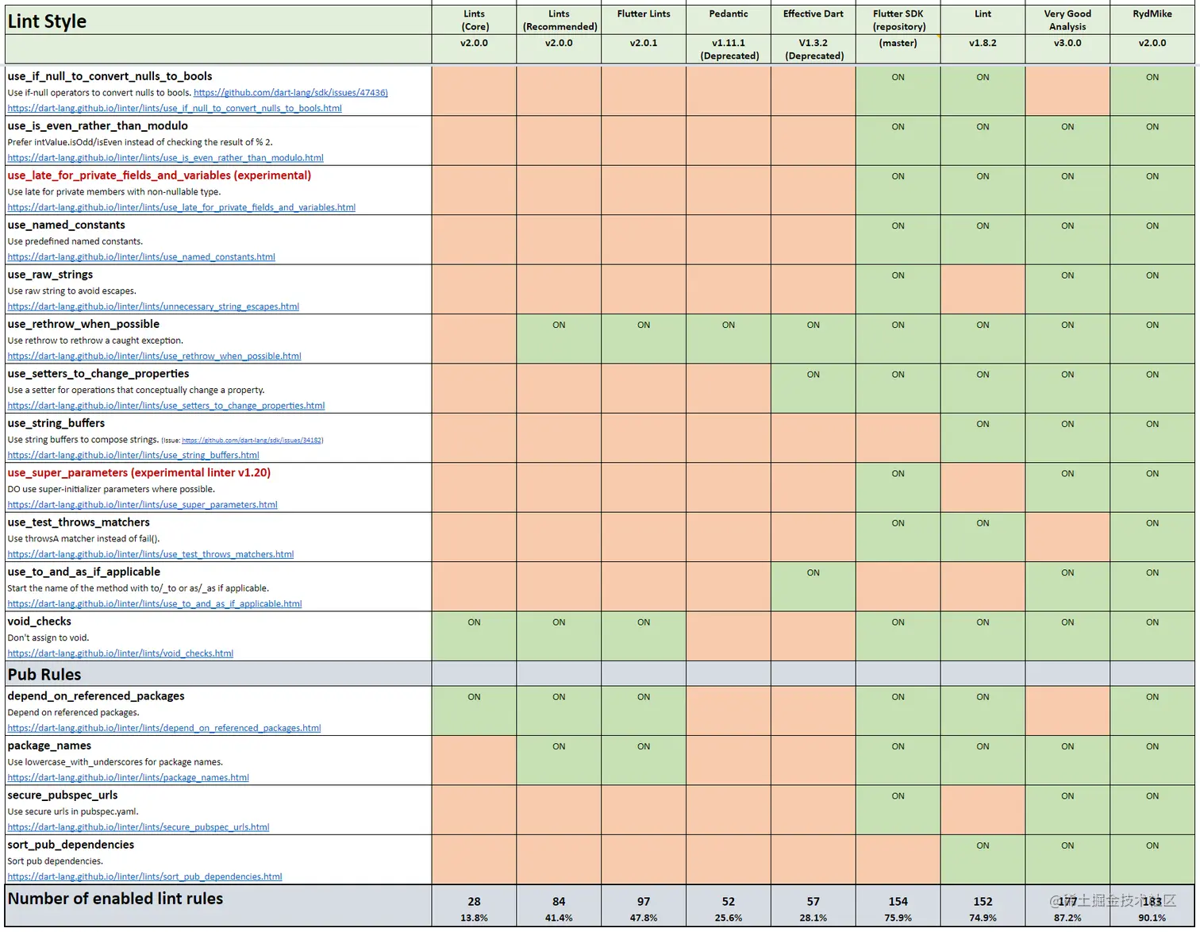Click use_to_and_as_if_applicable ON cell under Effective Dart

813,587
